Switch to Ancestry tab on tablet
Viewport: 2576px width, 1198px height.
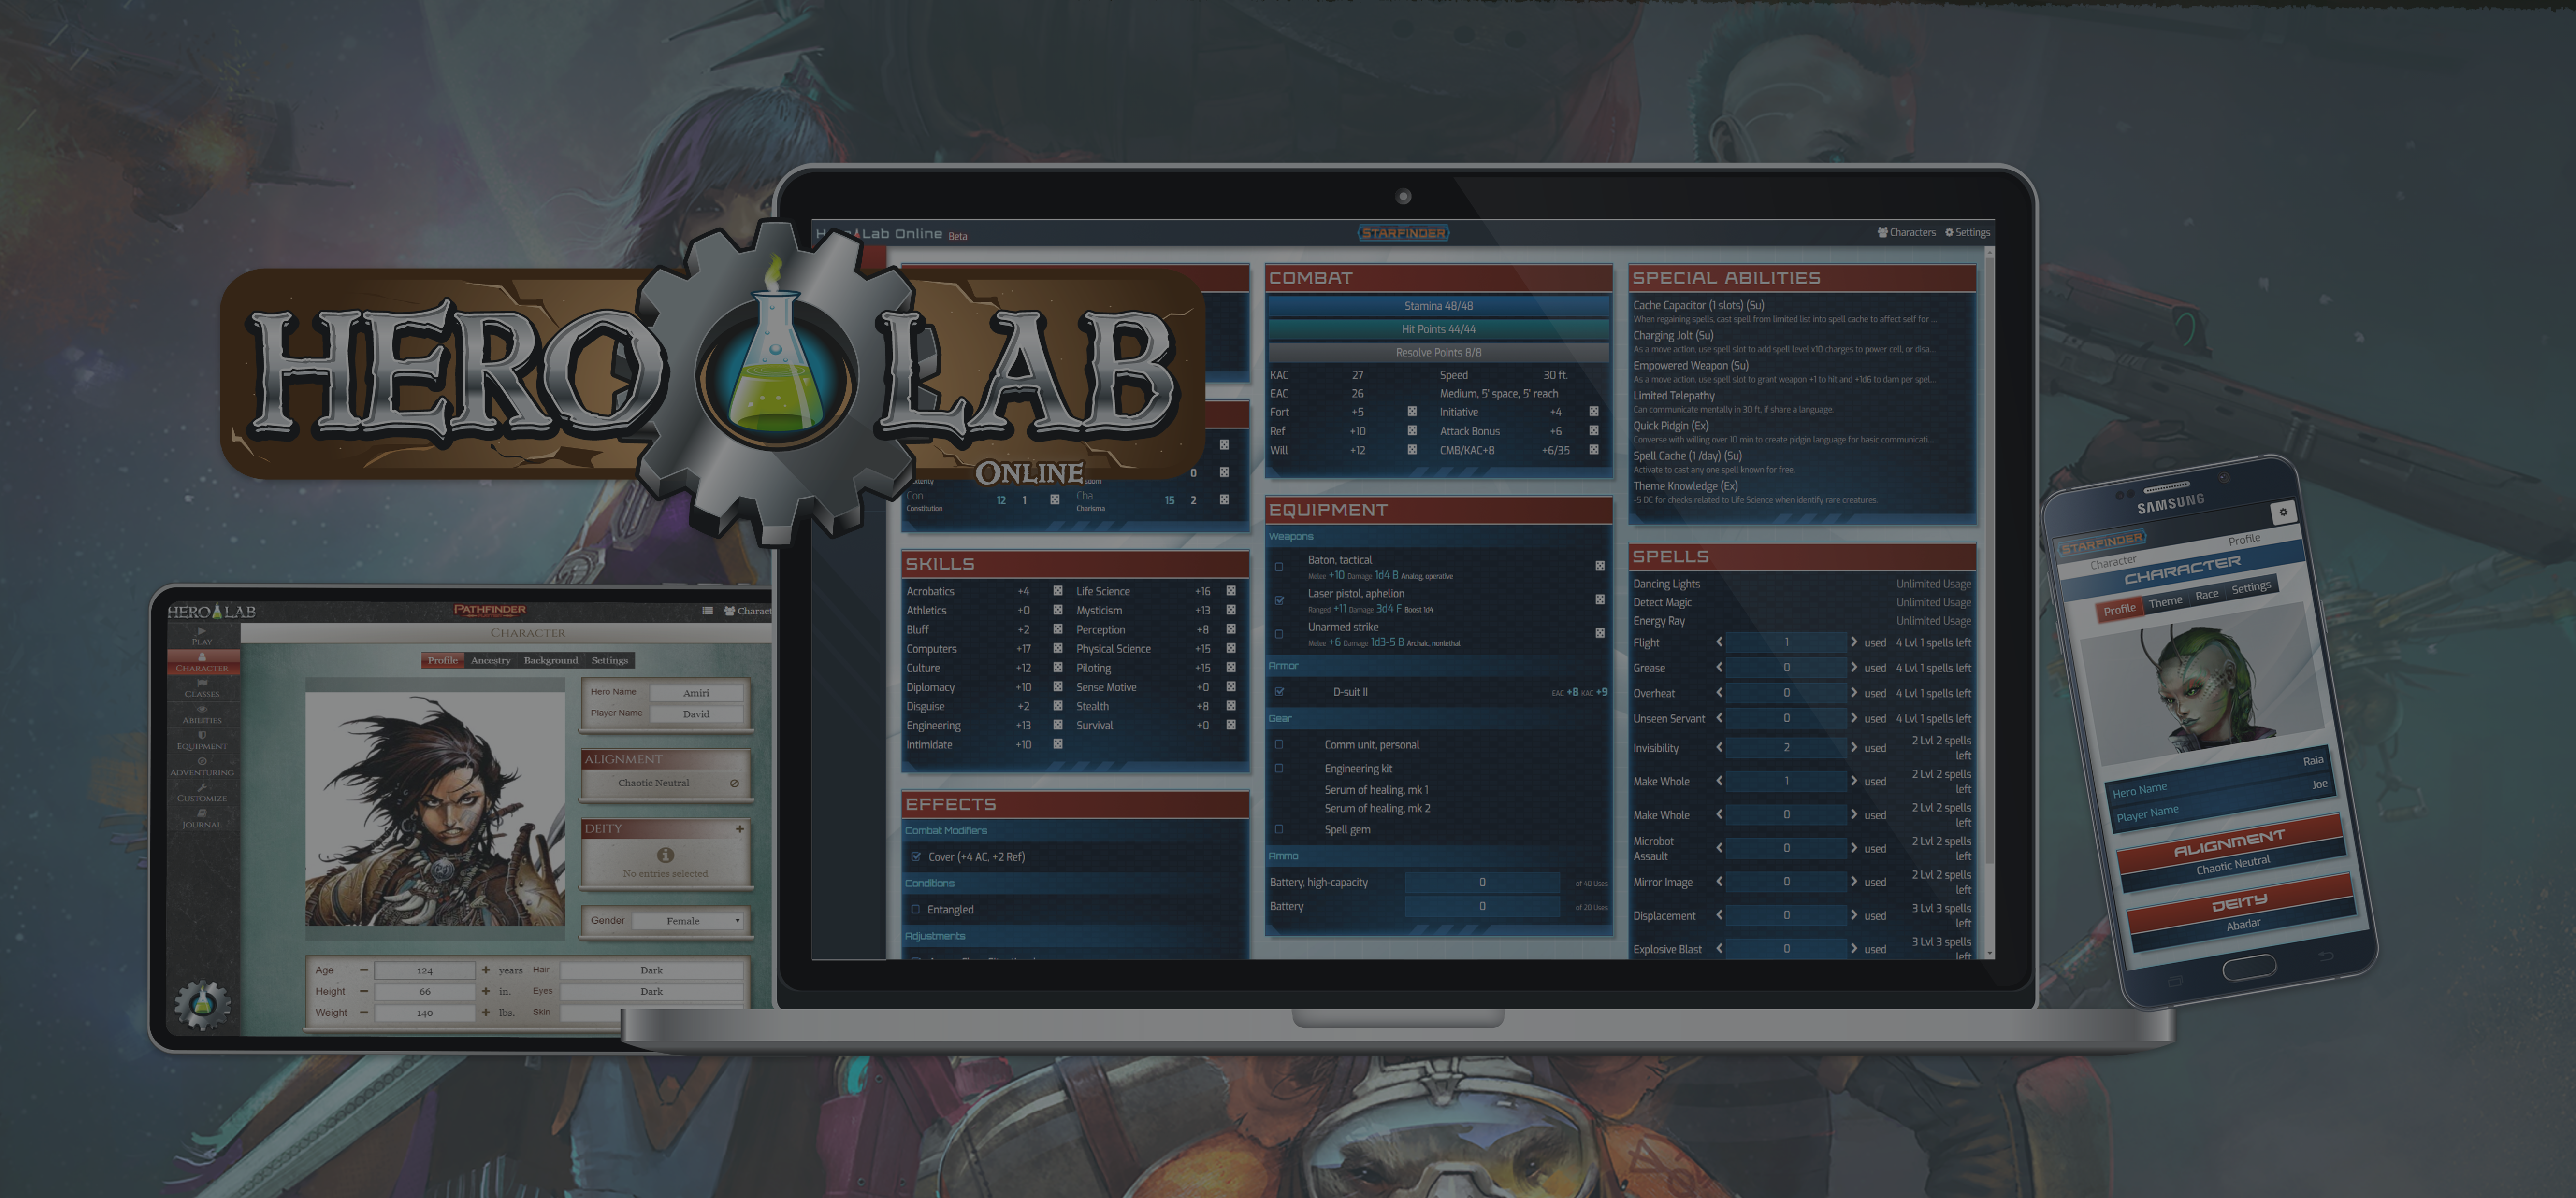coord(490,660)
